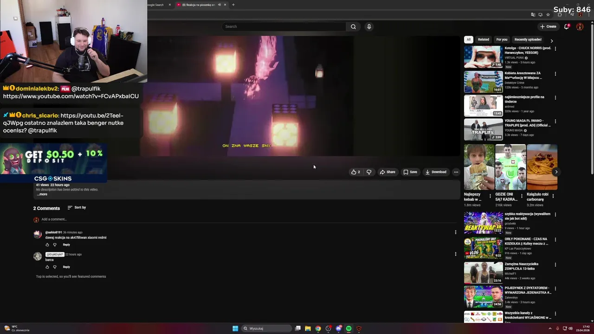This screenshot has width=594, height=334.
Task: Open the @ErykErykP channel name
Action: [55, 254]
